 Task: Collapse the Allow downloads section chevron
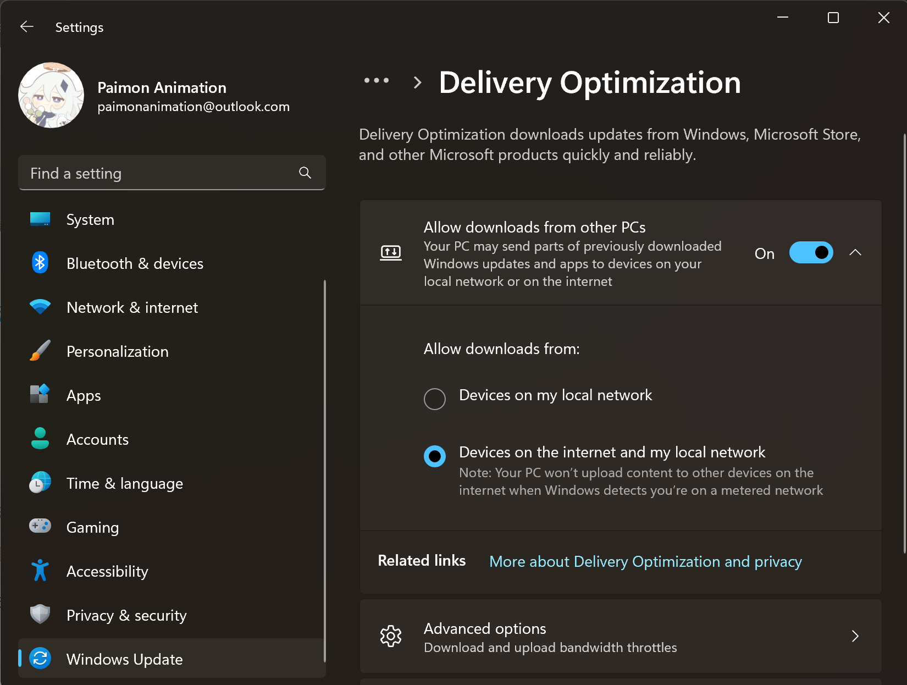(x=855, y=253)
